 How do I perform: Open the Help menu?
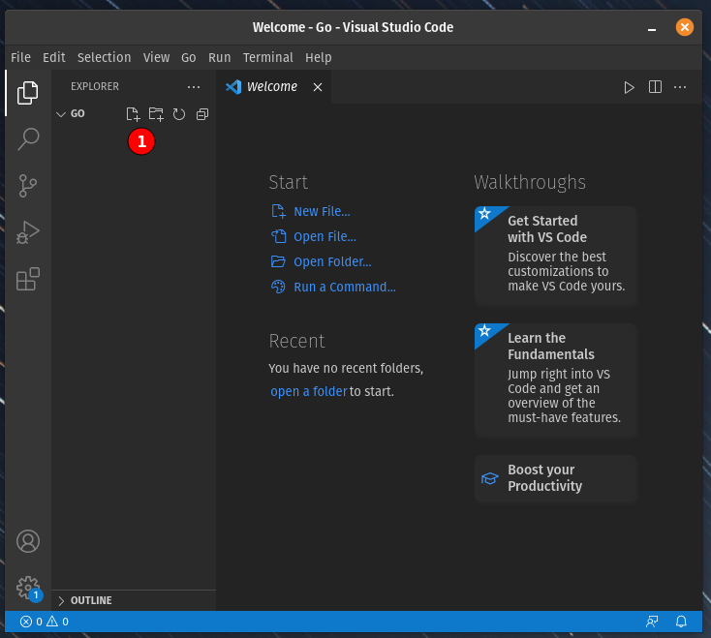[x=319, y=57]
